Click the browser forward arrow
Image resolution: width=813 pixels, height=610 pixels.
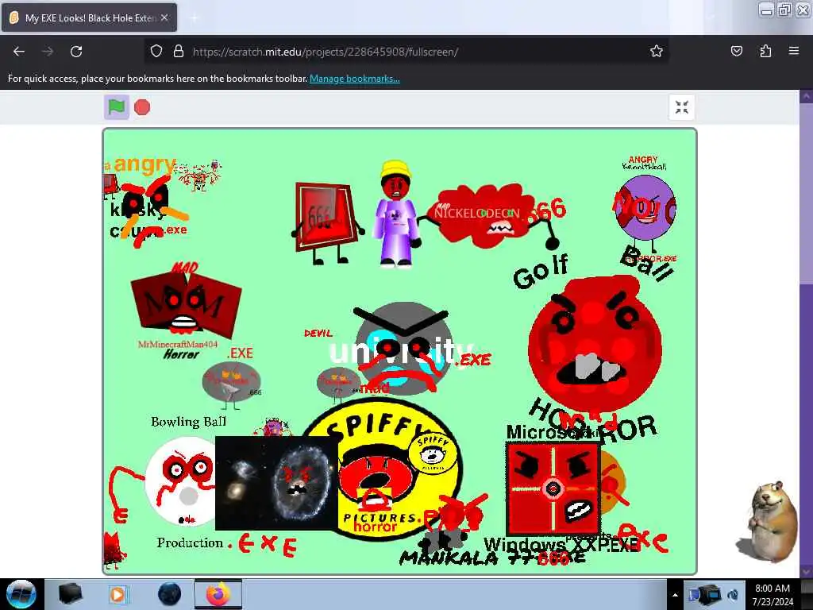(48, 52)
